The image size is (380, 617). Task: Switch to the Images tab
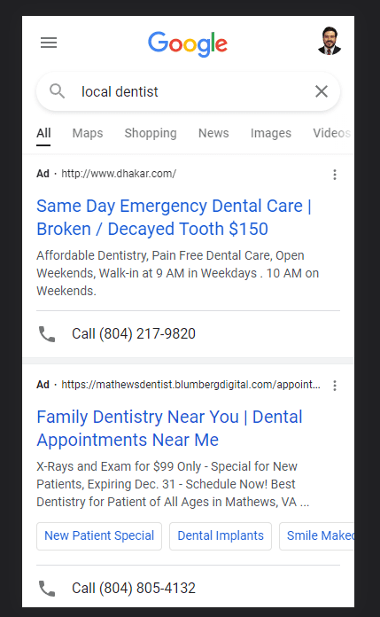(271, 133)
